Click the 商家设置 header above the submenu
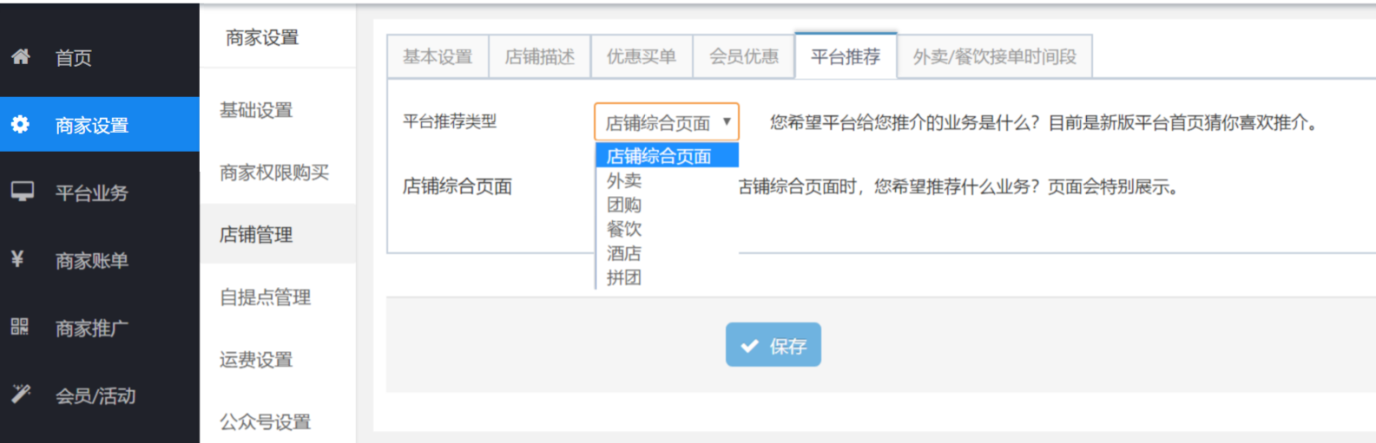The width and height of the screenshot is (1376, 443). [262, 37]
